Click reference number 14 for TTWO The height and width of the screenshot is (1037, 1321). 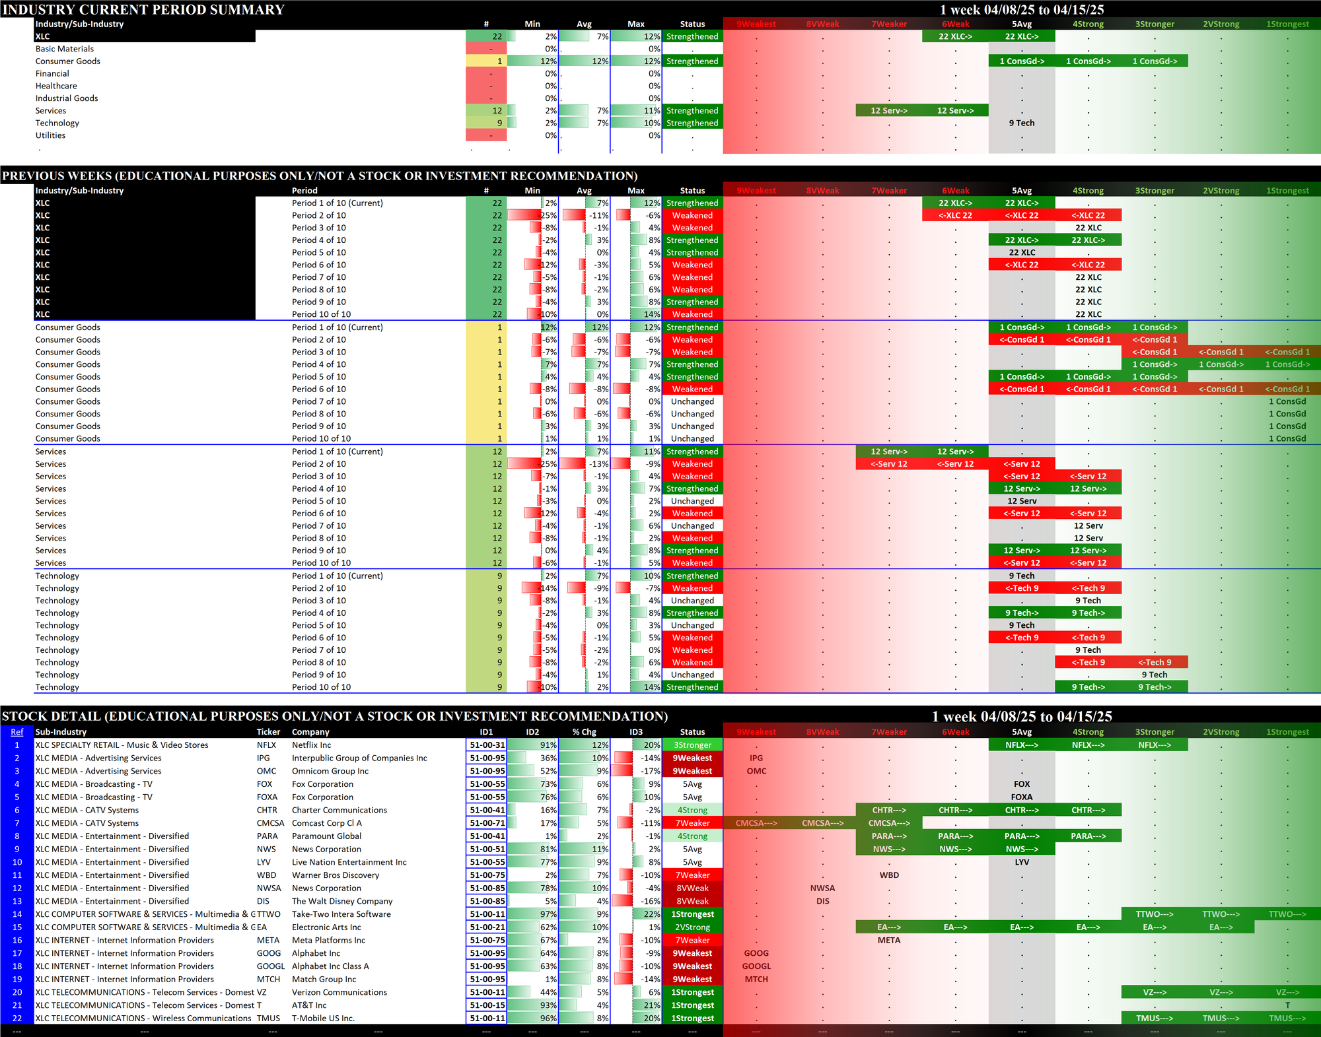click(17, 914)
